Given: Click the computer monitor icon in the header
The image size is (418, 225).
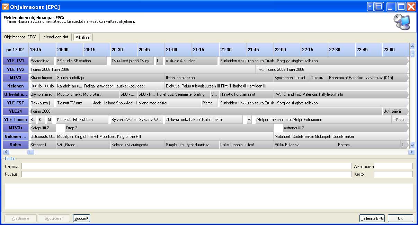Looking at the screenshot, I should [x=402, y=22].
